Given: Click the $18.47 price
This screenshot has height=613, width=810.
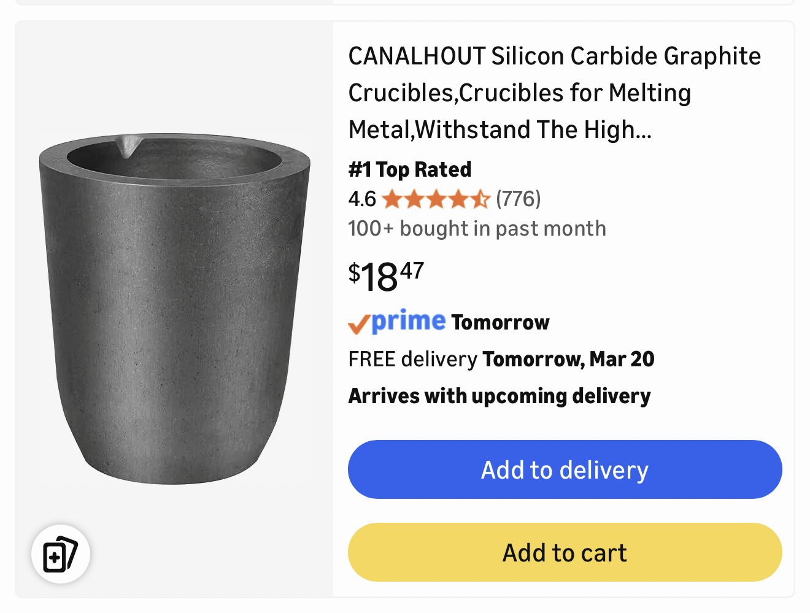Looking at the screenshot, I should pyautogui.click(x=386, y=276).
